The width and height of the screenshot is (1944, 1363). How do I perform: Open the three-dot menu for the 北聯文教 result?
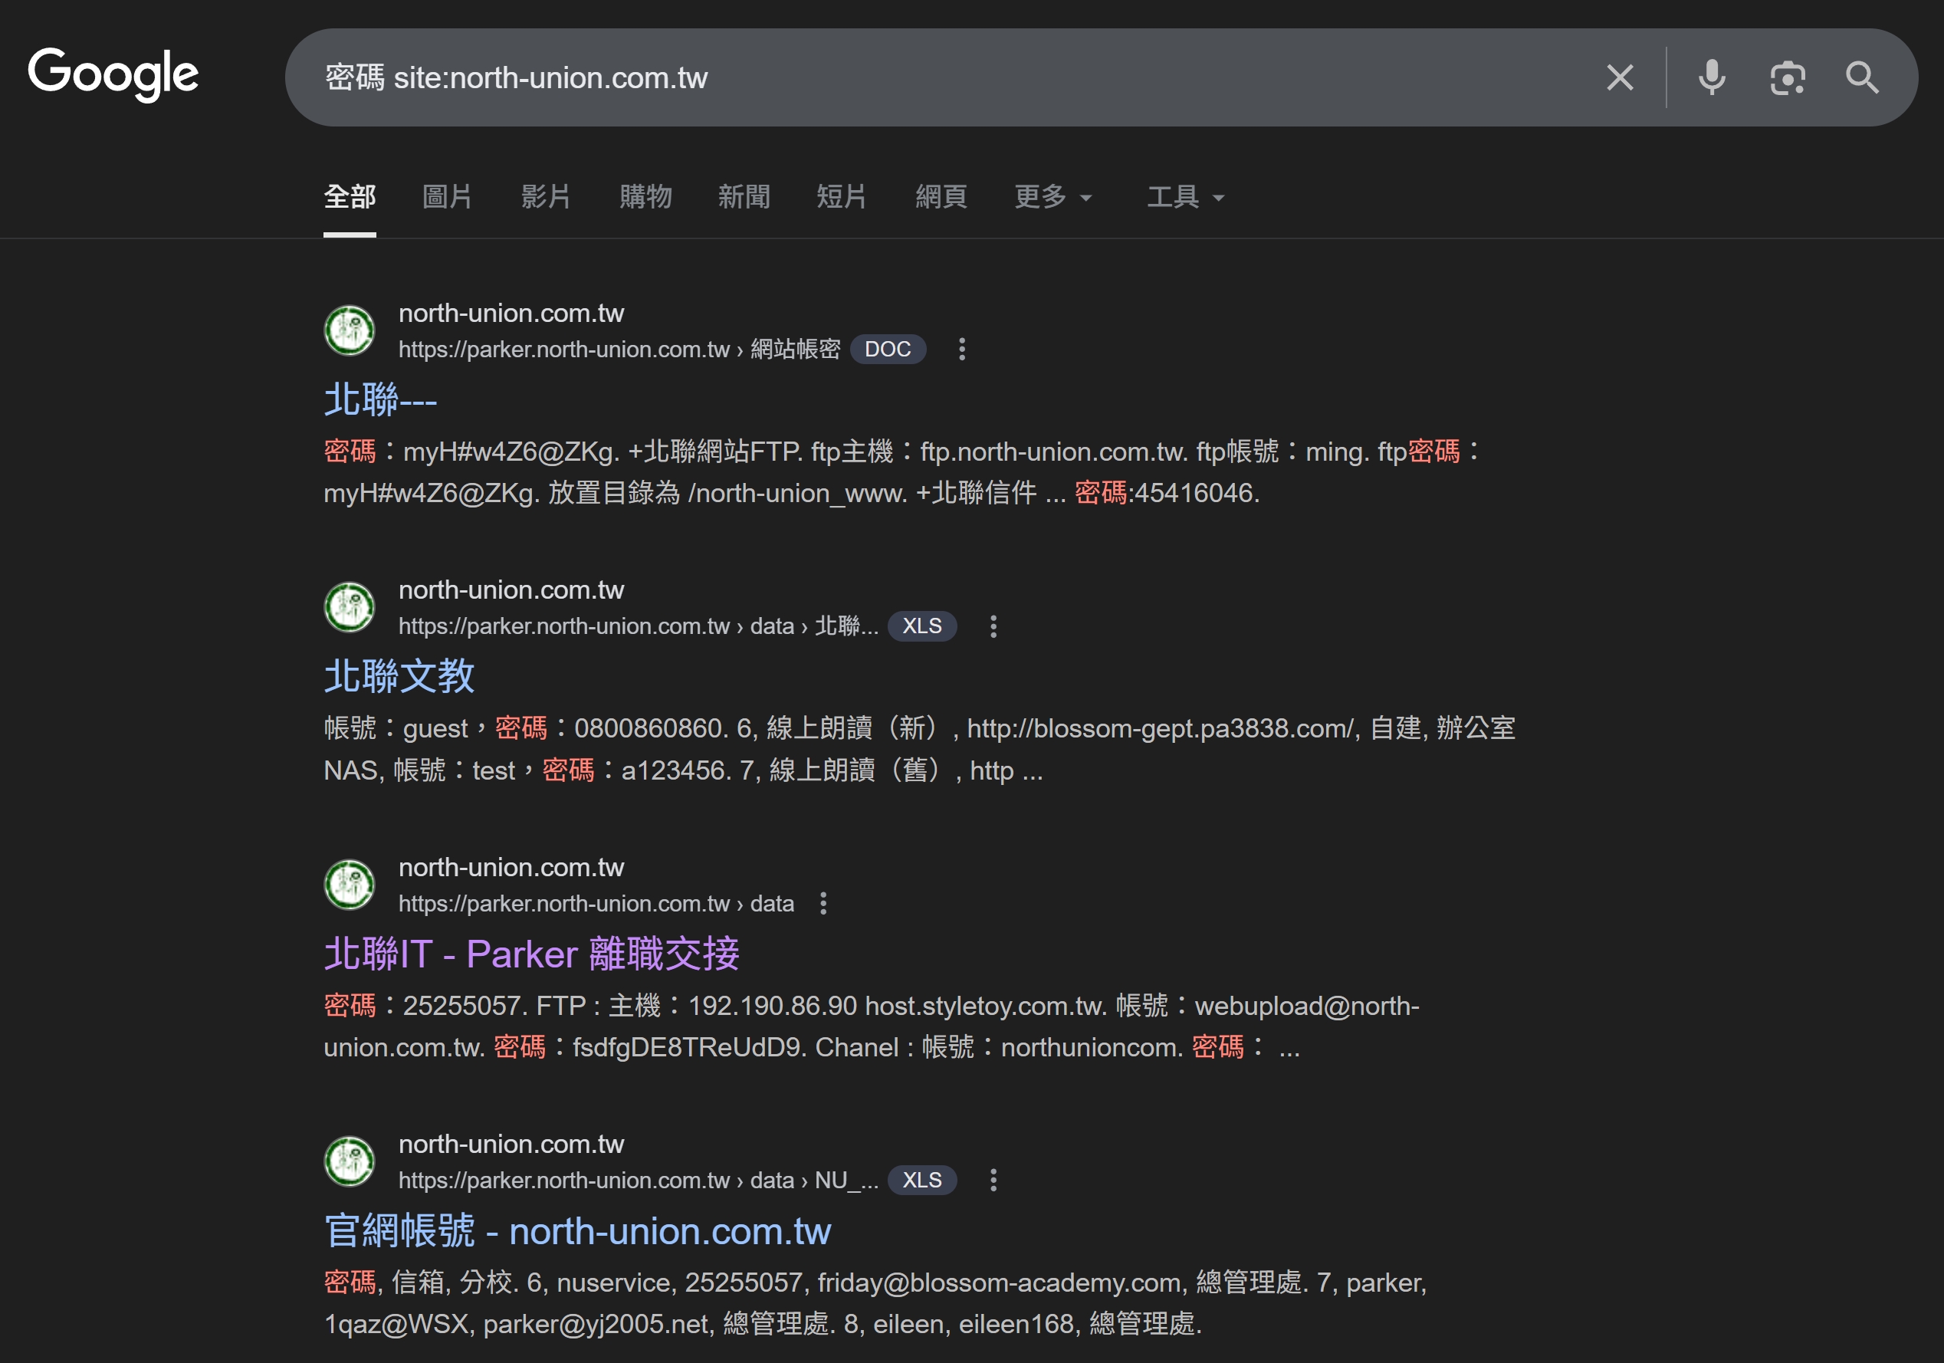point(993,626)
